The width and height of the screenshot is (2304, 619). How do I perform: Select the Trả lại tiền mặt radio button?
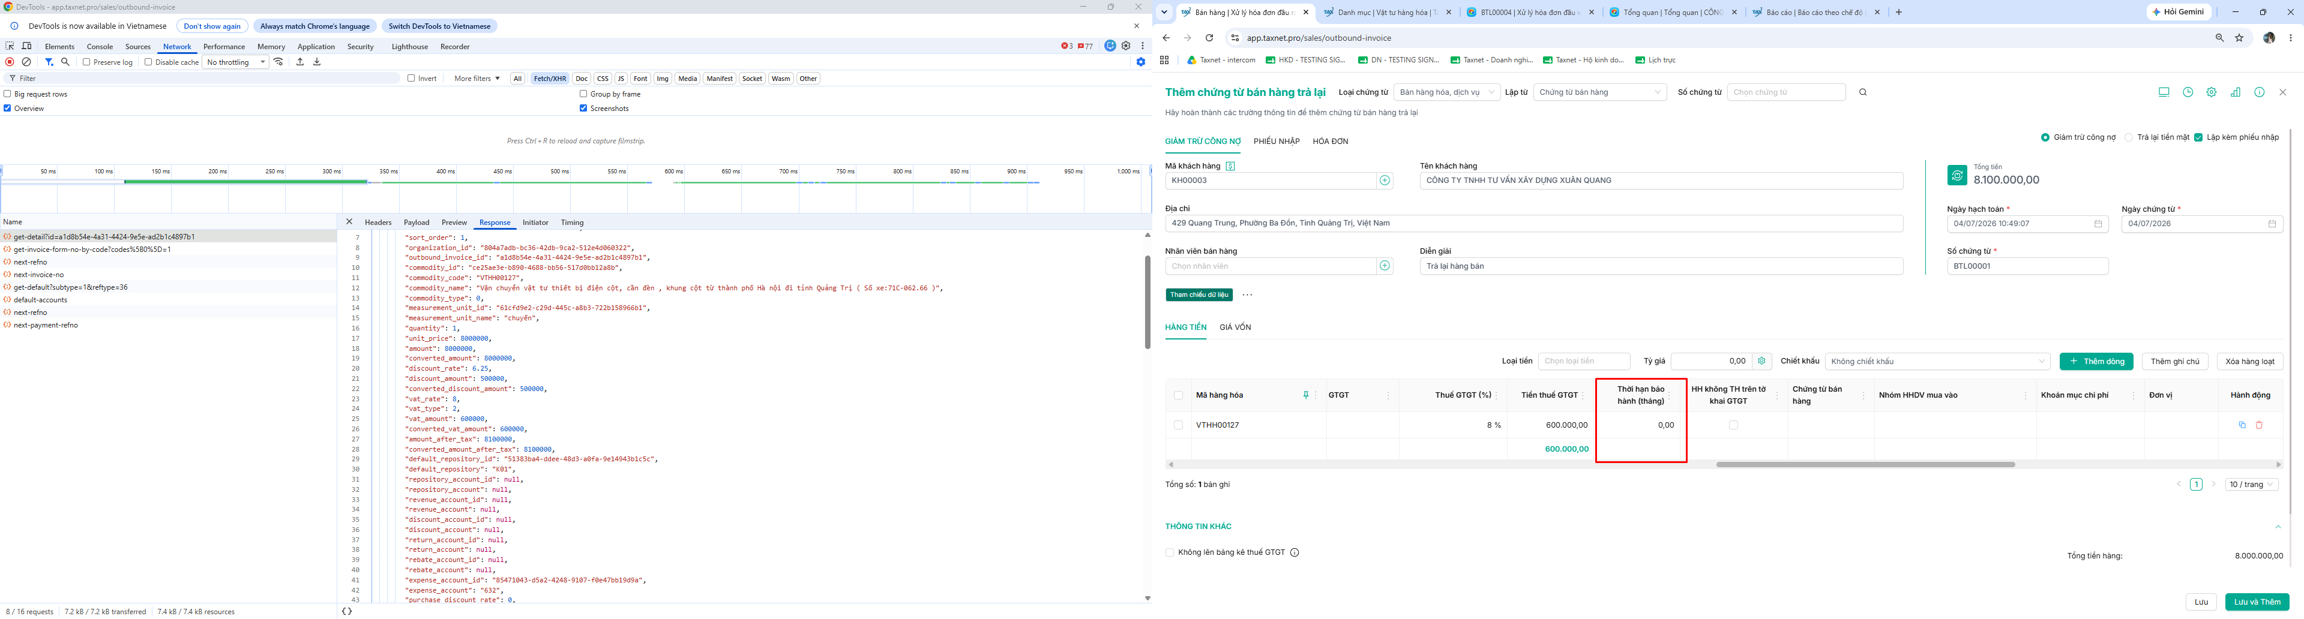(x=2129, y=138)
